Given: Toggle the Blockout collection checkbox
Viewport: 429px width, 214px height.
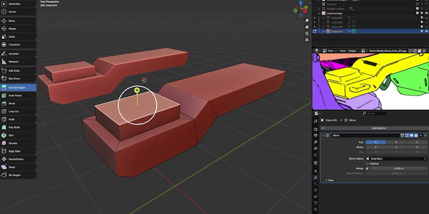Looking at the screenshot, I should pyautogui.click(x=418, y=4).
